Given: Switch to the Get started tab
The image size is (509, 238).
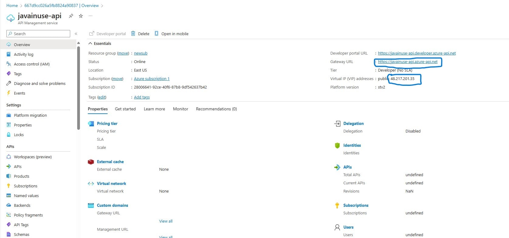Looking at the screenshot, I should [125, 109].
